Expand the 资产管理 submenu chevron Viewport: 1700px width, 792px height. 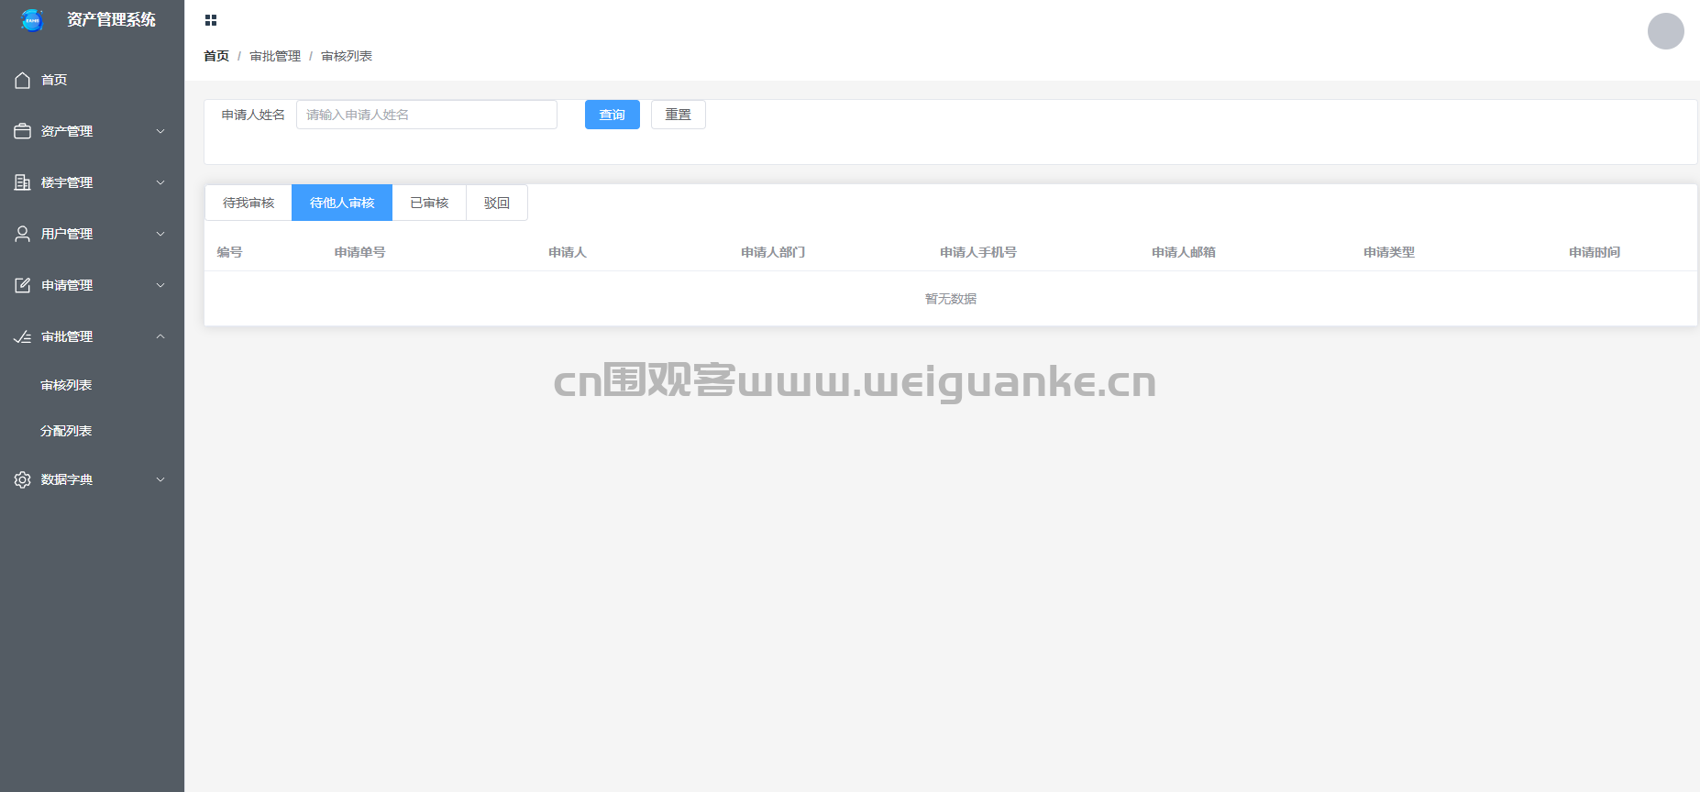[x=160, y=132]
